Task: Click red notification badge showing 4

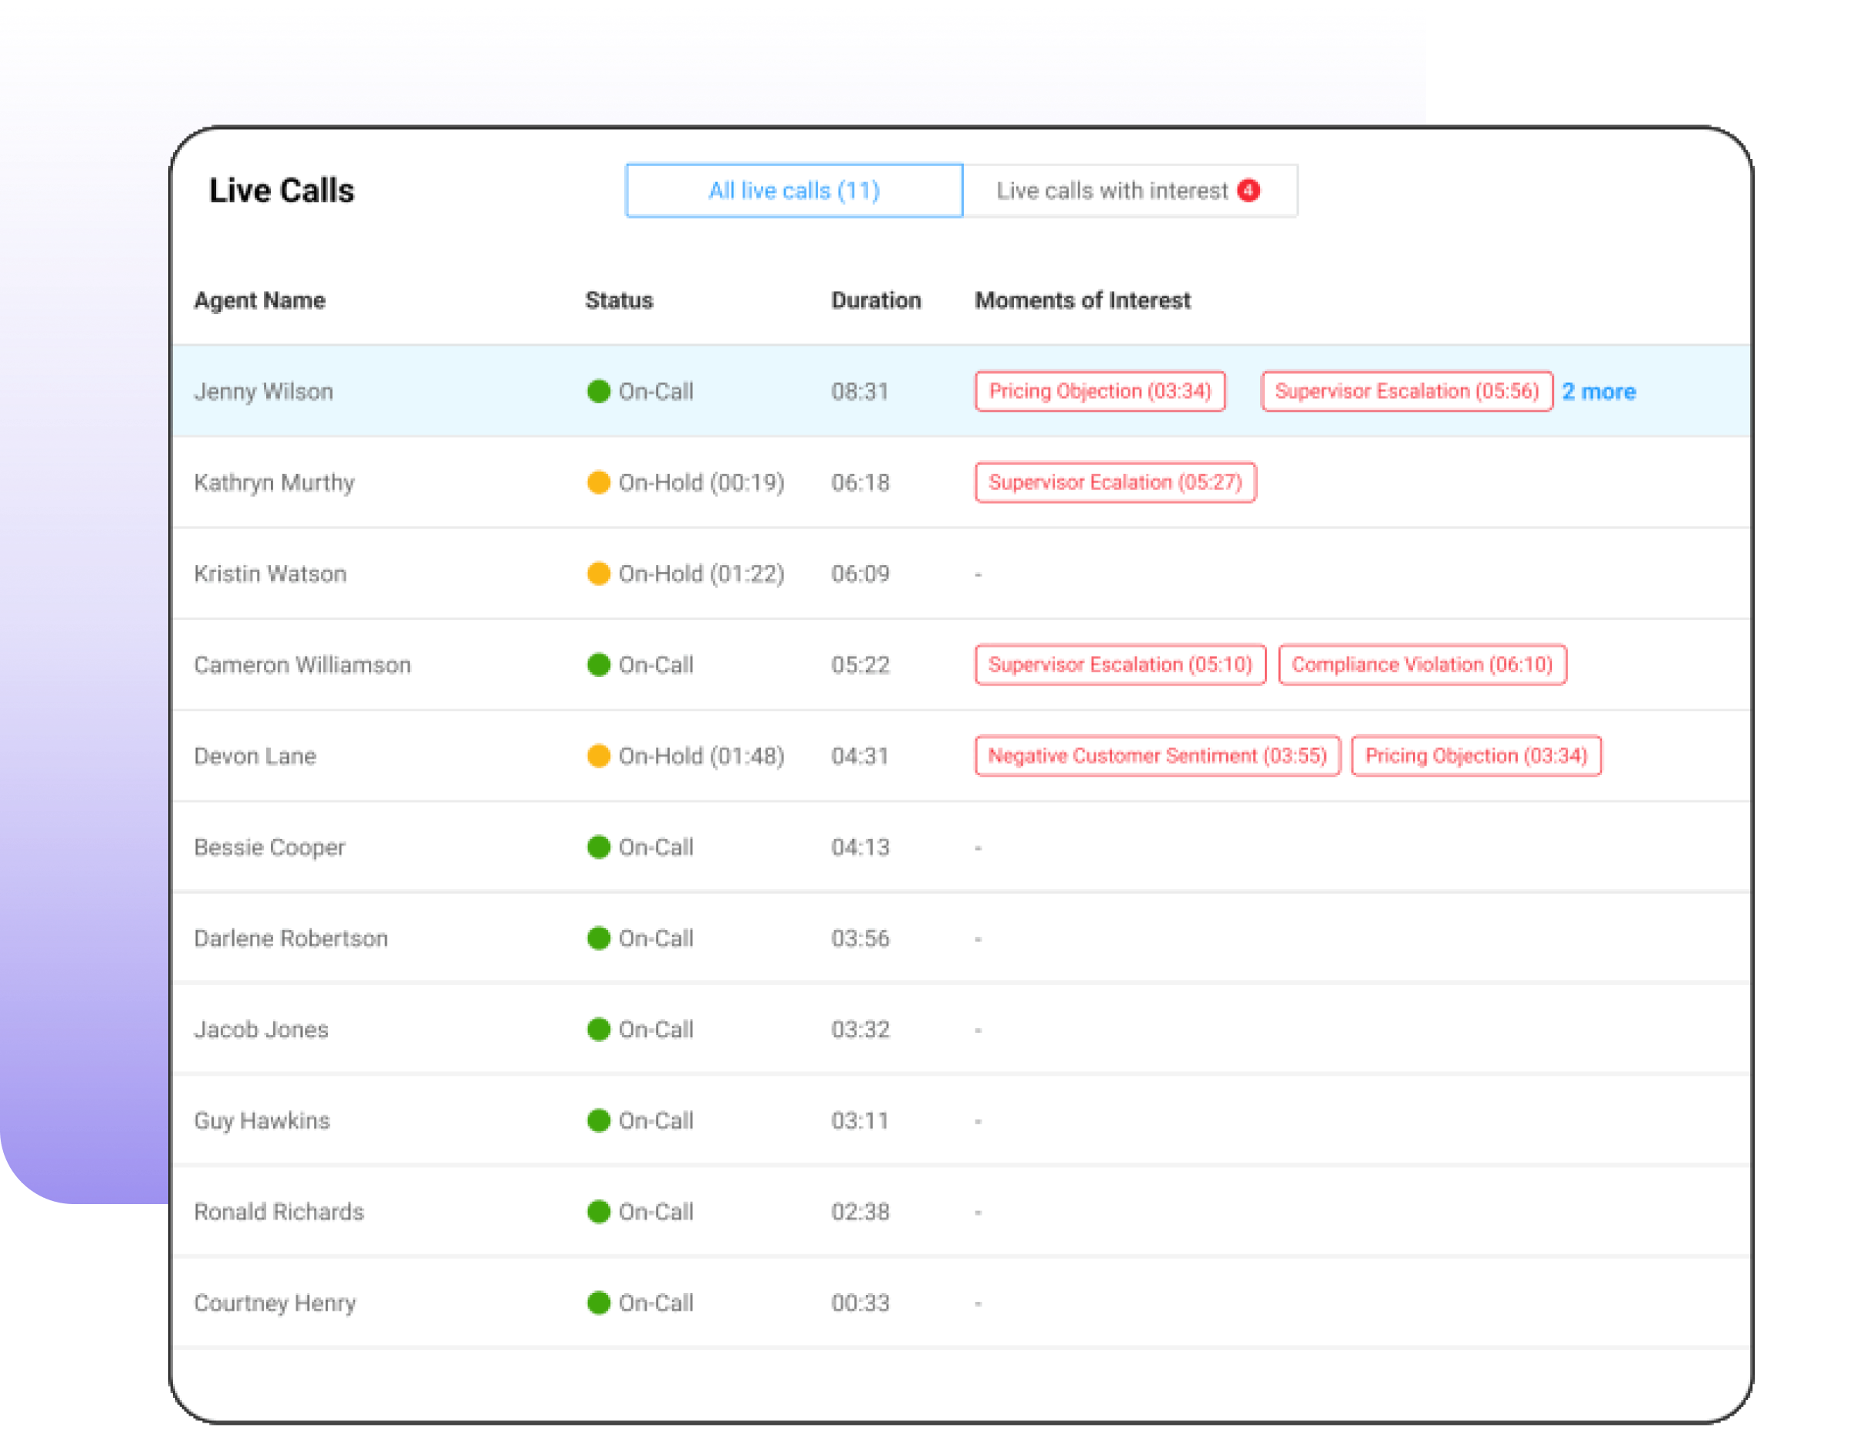Action: tap(1249, 191)
